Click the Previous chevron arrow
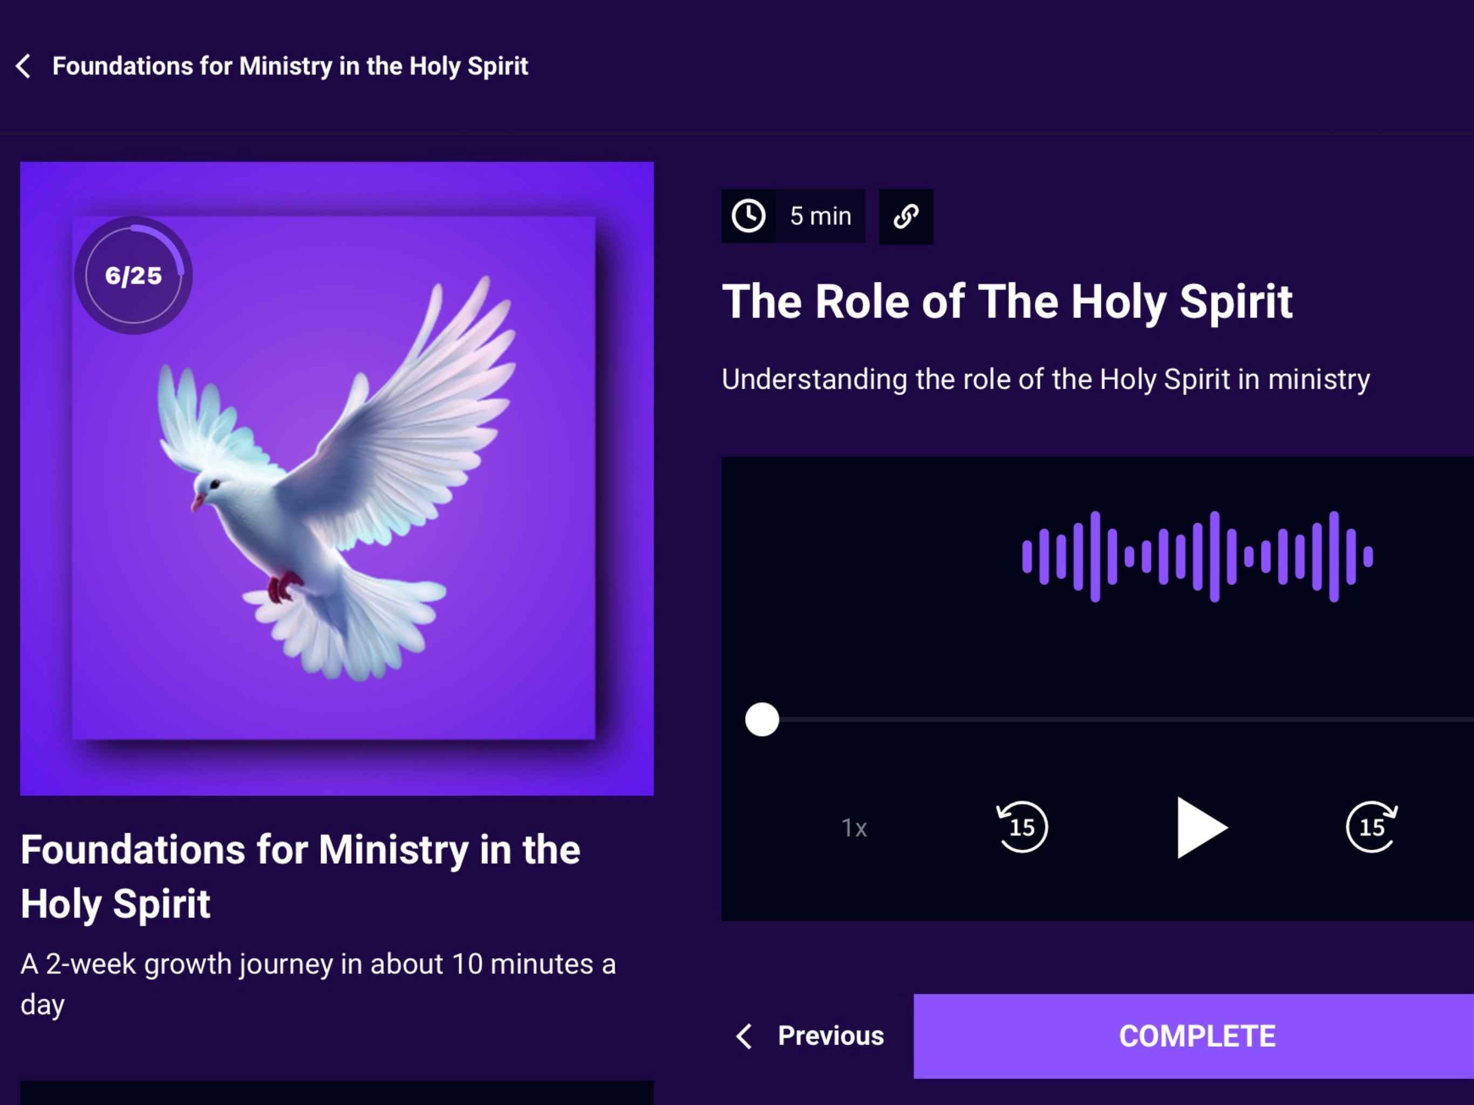 pyautogui.click(x=745, y=1036)
